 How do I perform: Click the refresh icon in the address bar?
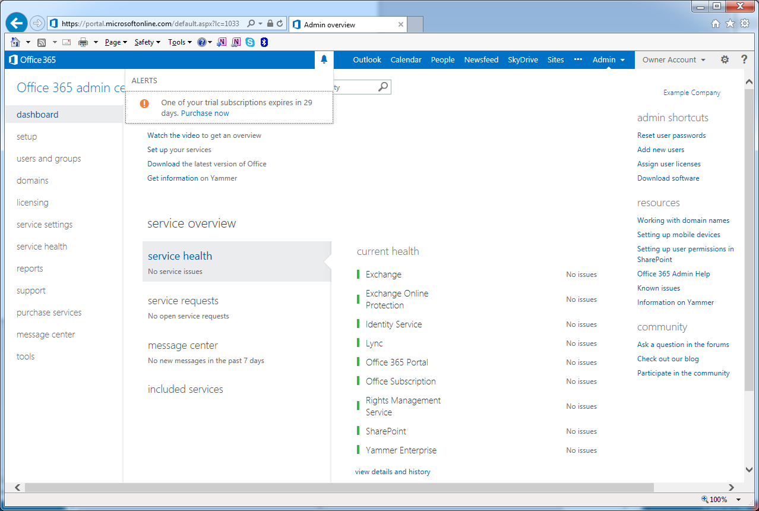pos(280,24)
